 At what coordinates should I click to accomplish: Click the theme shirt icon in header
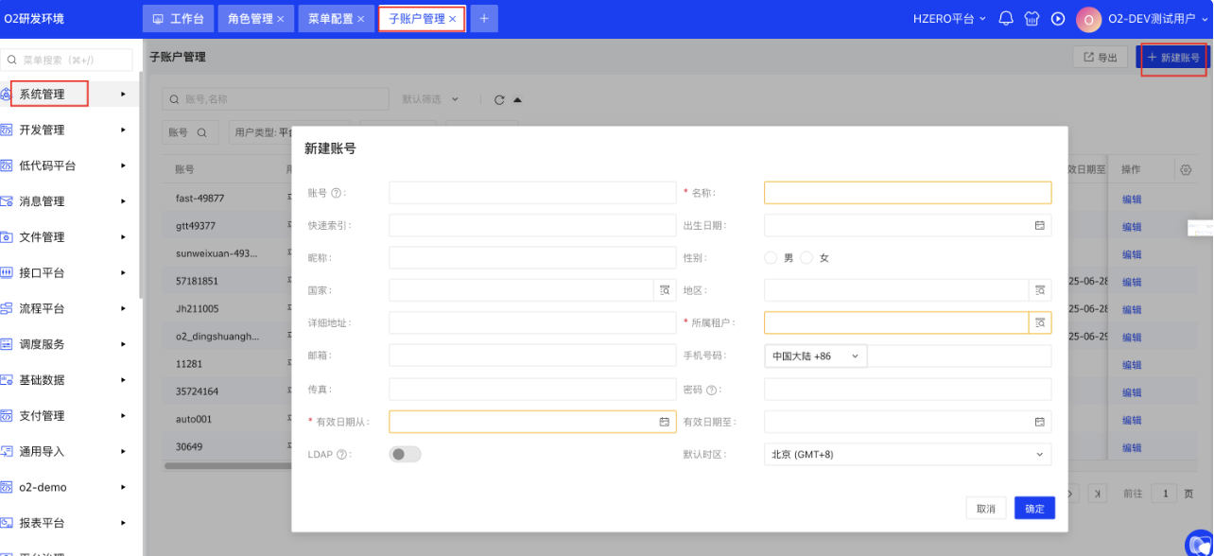1032,18
